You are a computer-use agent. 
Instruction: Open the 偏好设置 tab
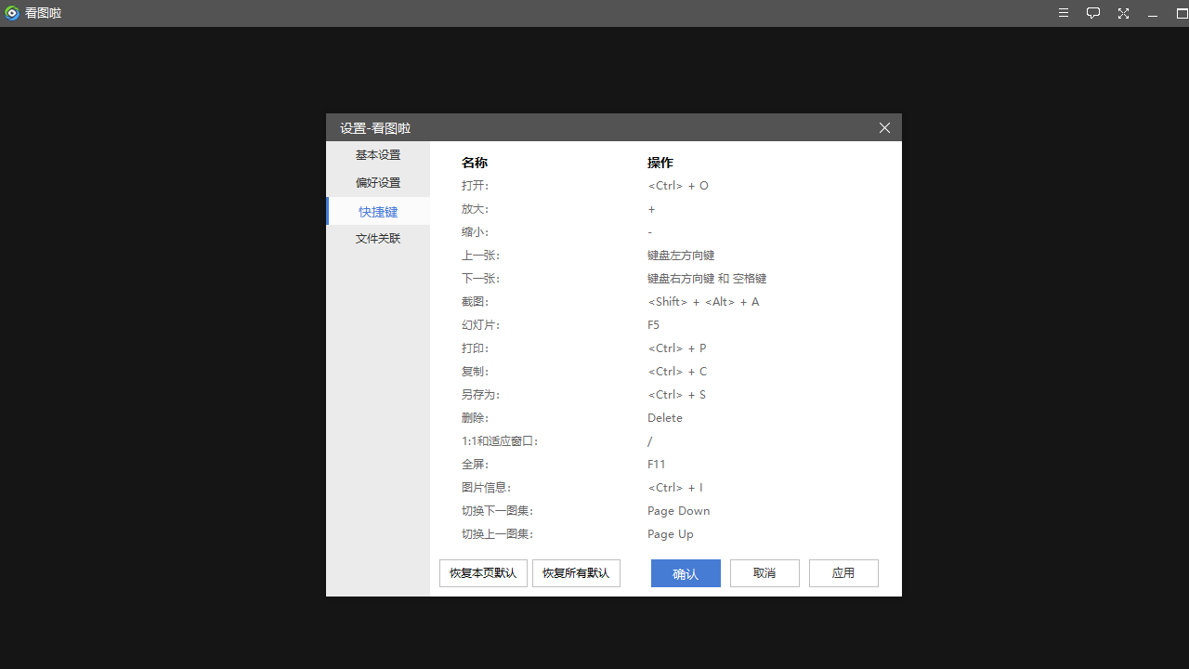pyautogui.click(x=378, y=183)
